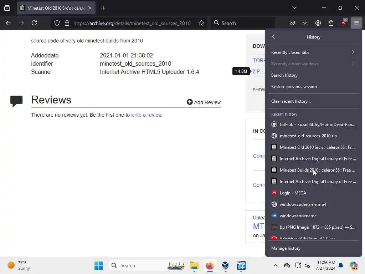Bookmark this page with the star icon
This screenshot has height=274, width=365.
[201, 23]
